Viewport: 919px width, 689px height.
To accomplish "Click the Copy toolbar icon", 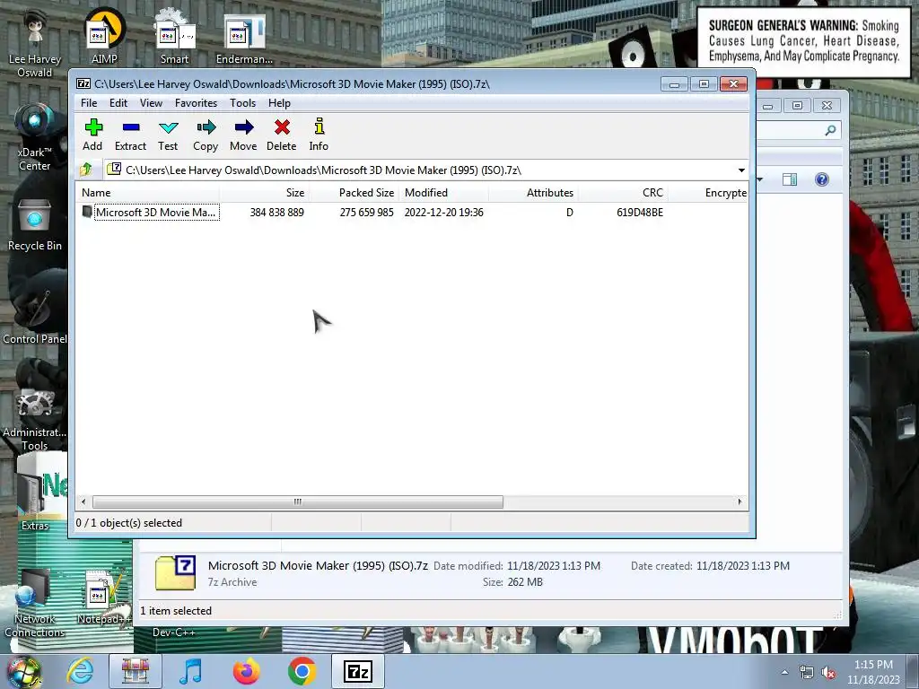I will click(x=206, y=127).
